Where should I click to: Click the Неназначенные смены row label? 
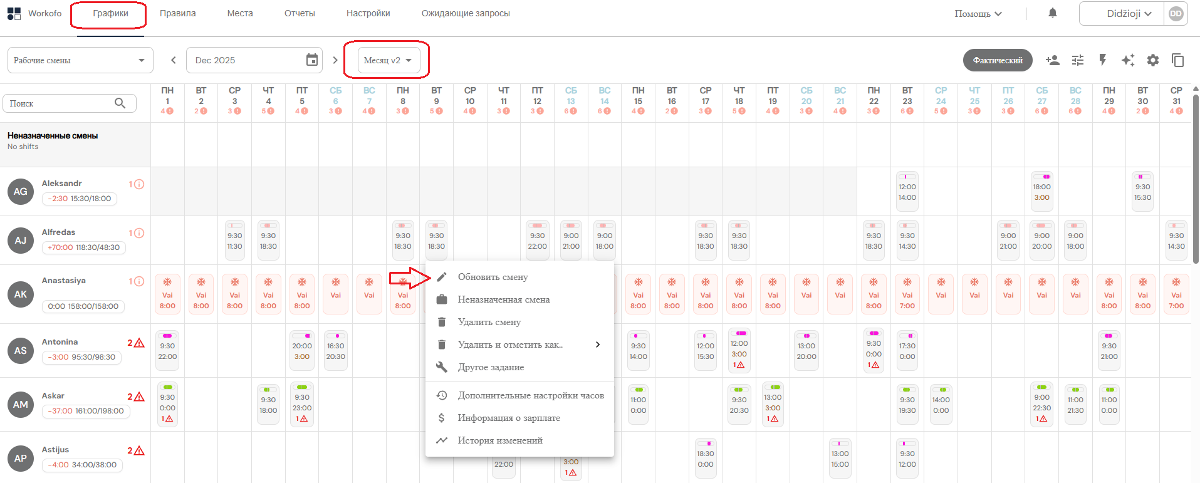point(53,136)
